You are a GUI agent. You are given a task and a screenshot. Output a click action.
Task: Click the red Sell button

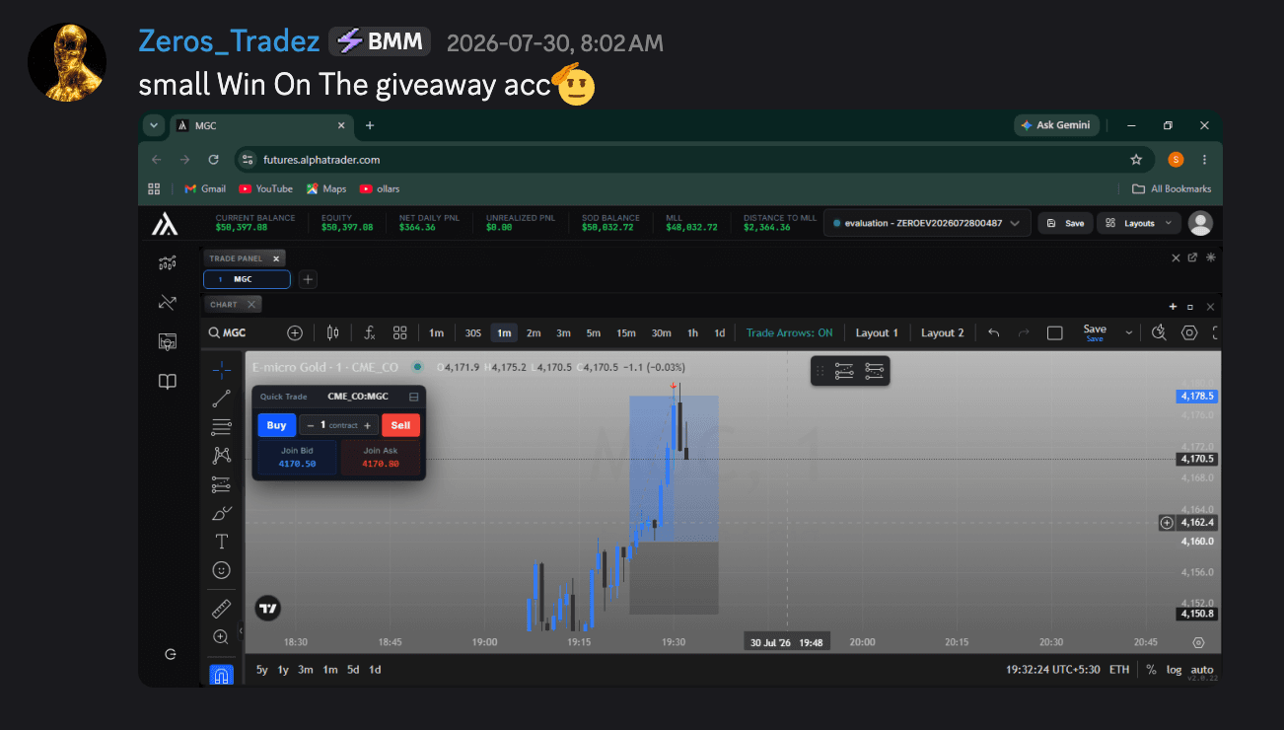point(400,425)
